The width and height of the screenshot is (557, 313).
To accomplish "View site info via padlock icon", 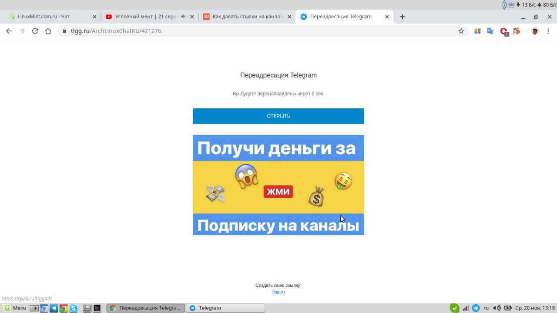I will pyautogui.click(x=64, y=31).
